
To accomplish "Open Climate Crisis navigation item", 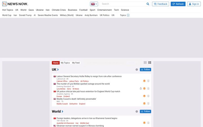I will pyautogui.click(x=59, y=10).
